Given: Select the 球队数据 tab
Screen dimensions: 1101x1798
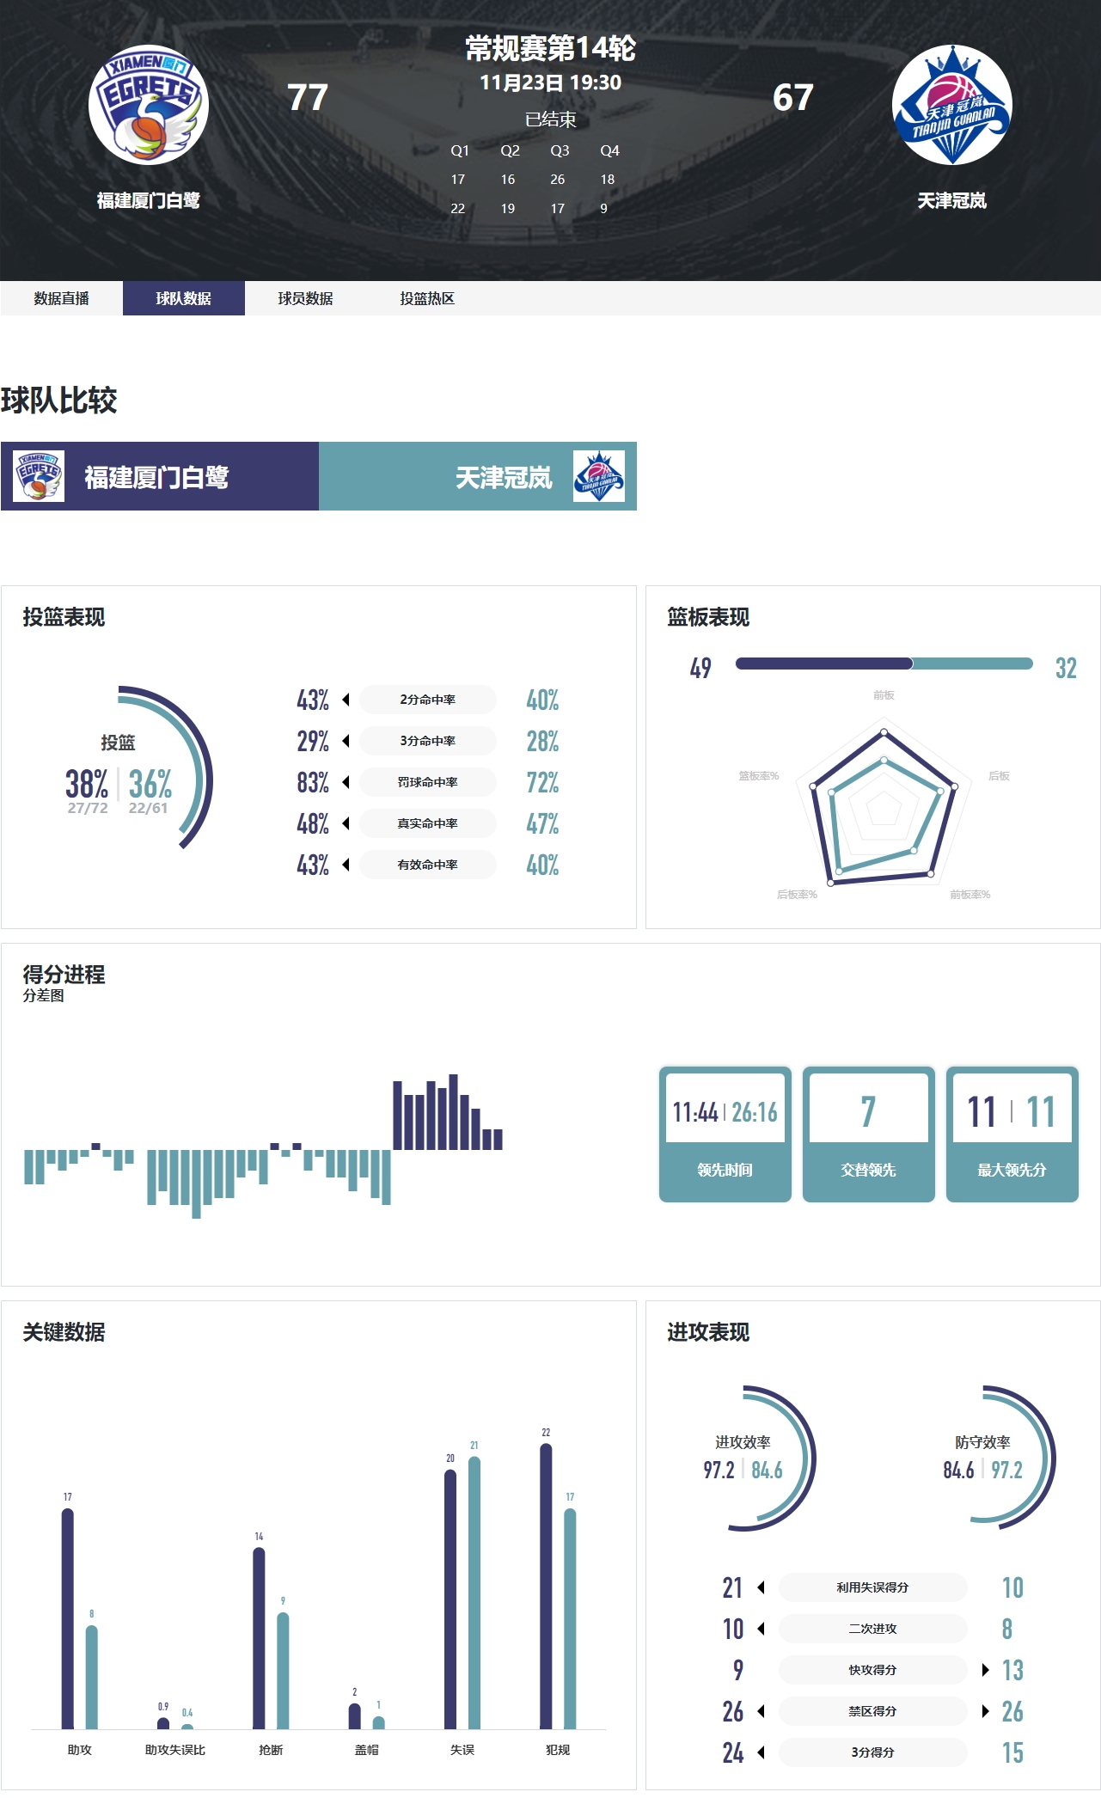Looking at the screenshot, I should tap(183, 298).
